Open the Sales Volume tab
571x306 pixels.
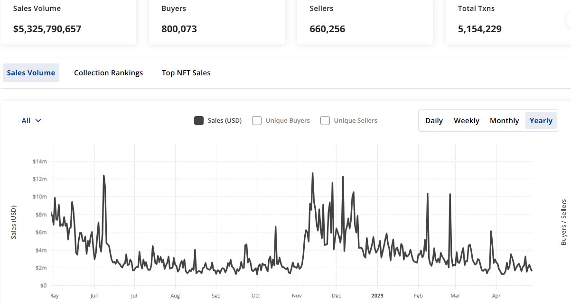click(31, 73)
